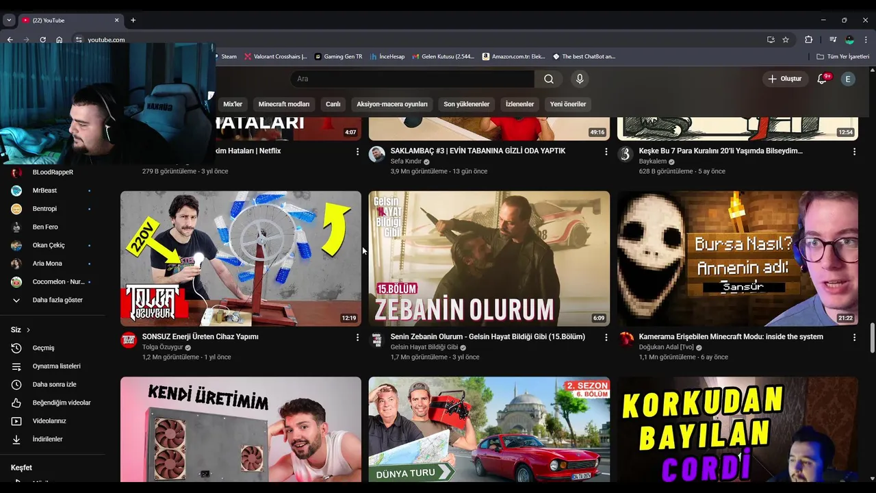The image size is (876, 493).
Task: Navigate back in browser
Action: tap(10, 40)
